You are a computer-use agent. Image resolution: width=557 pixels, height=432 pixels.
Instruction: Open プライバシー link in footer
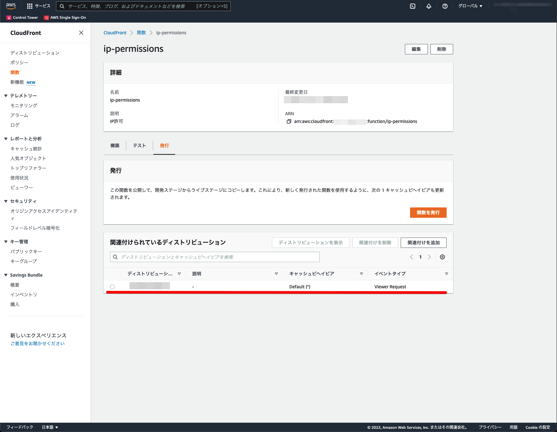pos(490,427)
